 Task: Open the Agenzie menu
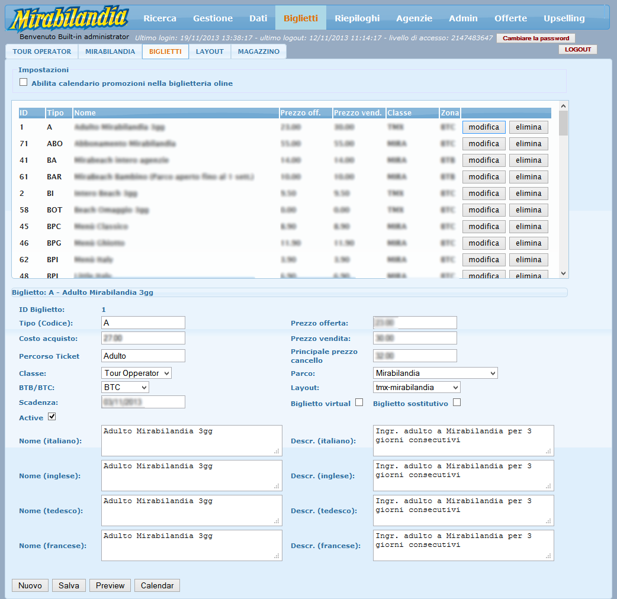[414, 18]
